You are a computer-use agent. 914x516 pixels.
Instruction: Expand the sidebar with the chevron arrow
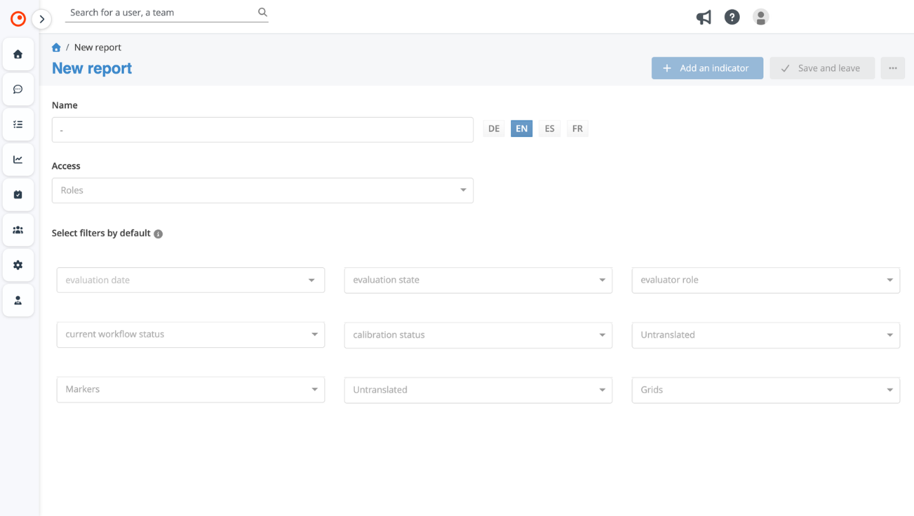tap(42, 19)
